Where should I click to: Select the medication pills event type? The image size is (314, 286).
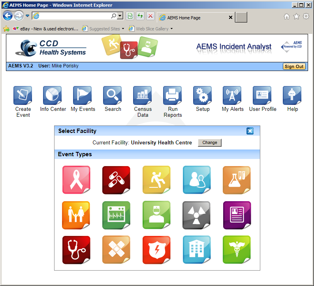(117, 180)
